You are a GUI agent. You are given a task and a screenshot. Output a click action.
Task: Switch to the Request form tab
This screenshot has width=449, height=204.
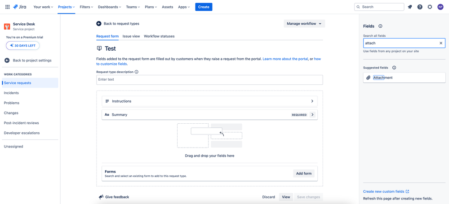pos(107,36)
